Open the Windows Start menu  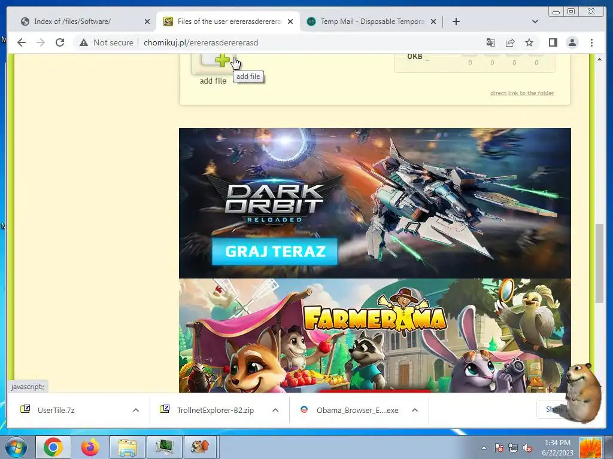16,447
